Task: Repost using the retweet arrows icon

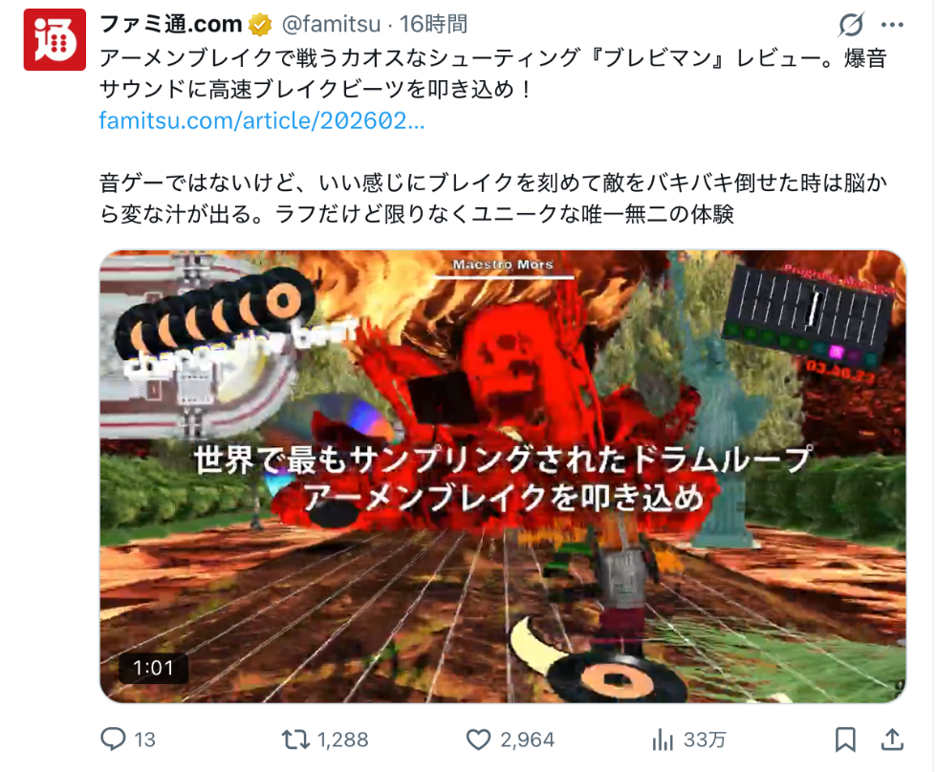Action: coord(295,740)
